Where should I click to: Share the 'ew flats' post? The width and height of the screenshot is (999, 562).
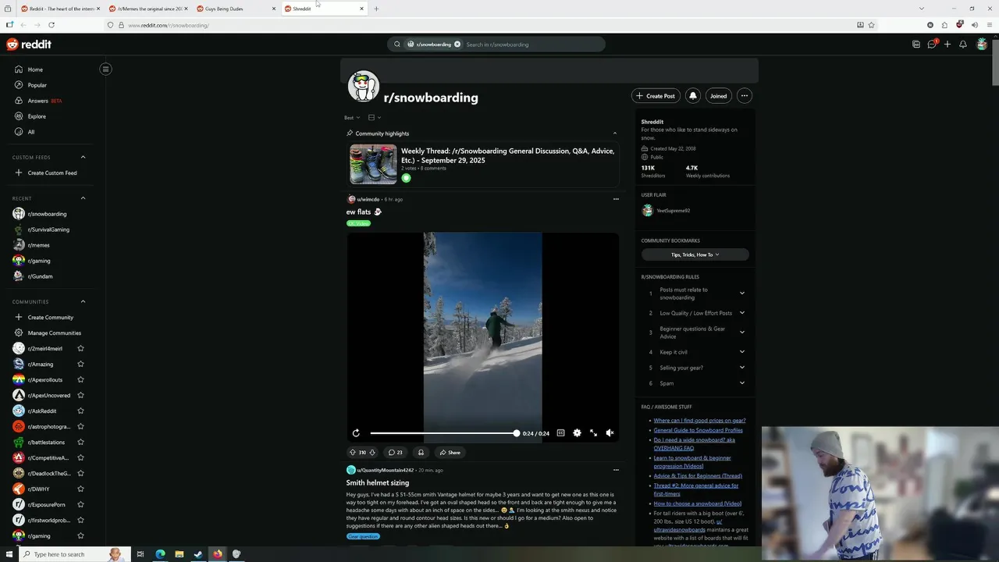point(450,453)
